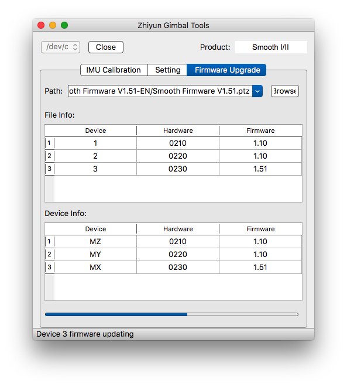The height and width of the screenshot is (387, 347).
Task: Select row header 3 in Device Info table
Action: coord(50,267)
